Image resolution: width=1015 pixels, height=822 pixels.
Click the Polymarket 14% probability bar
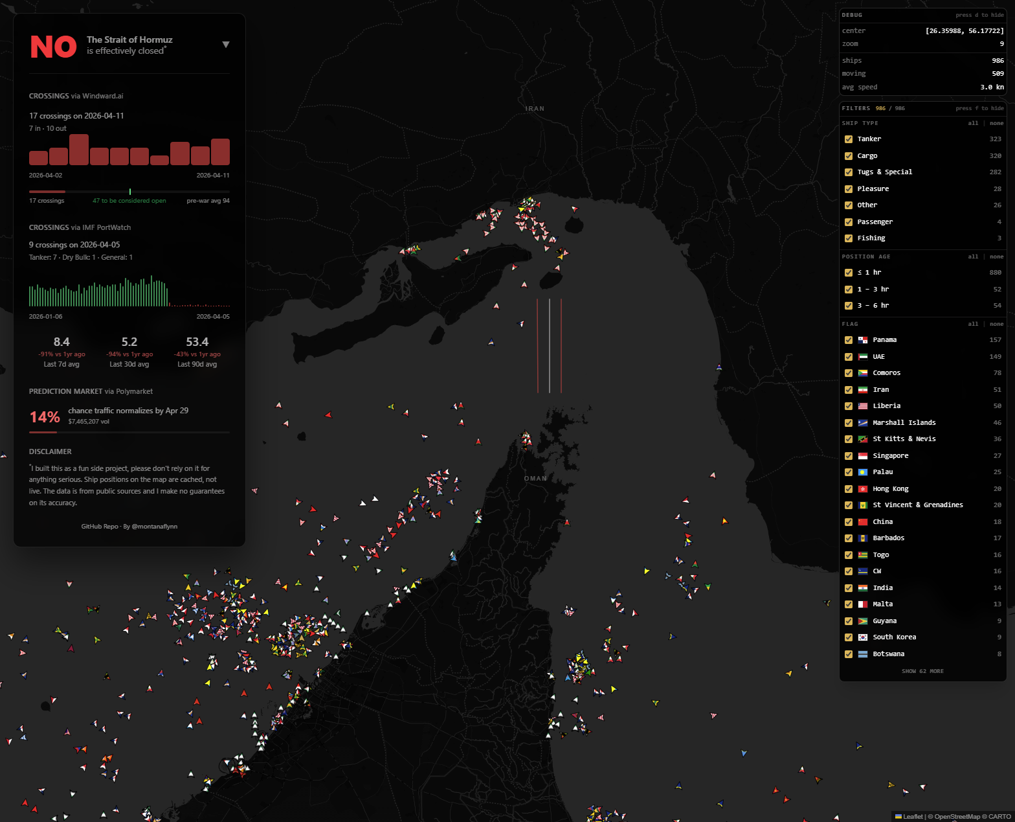tap(129, 431)
